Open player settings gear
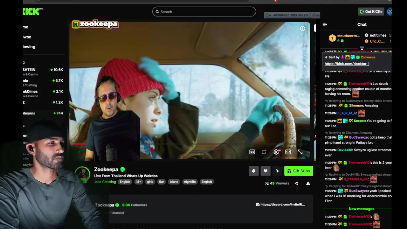 point(276,152)
